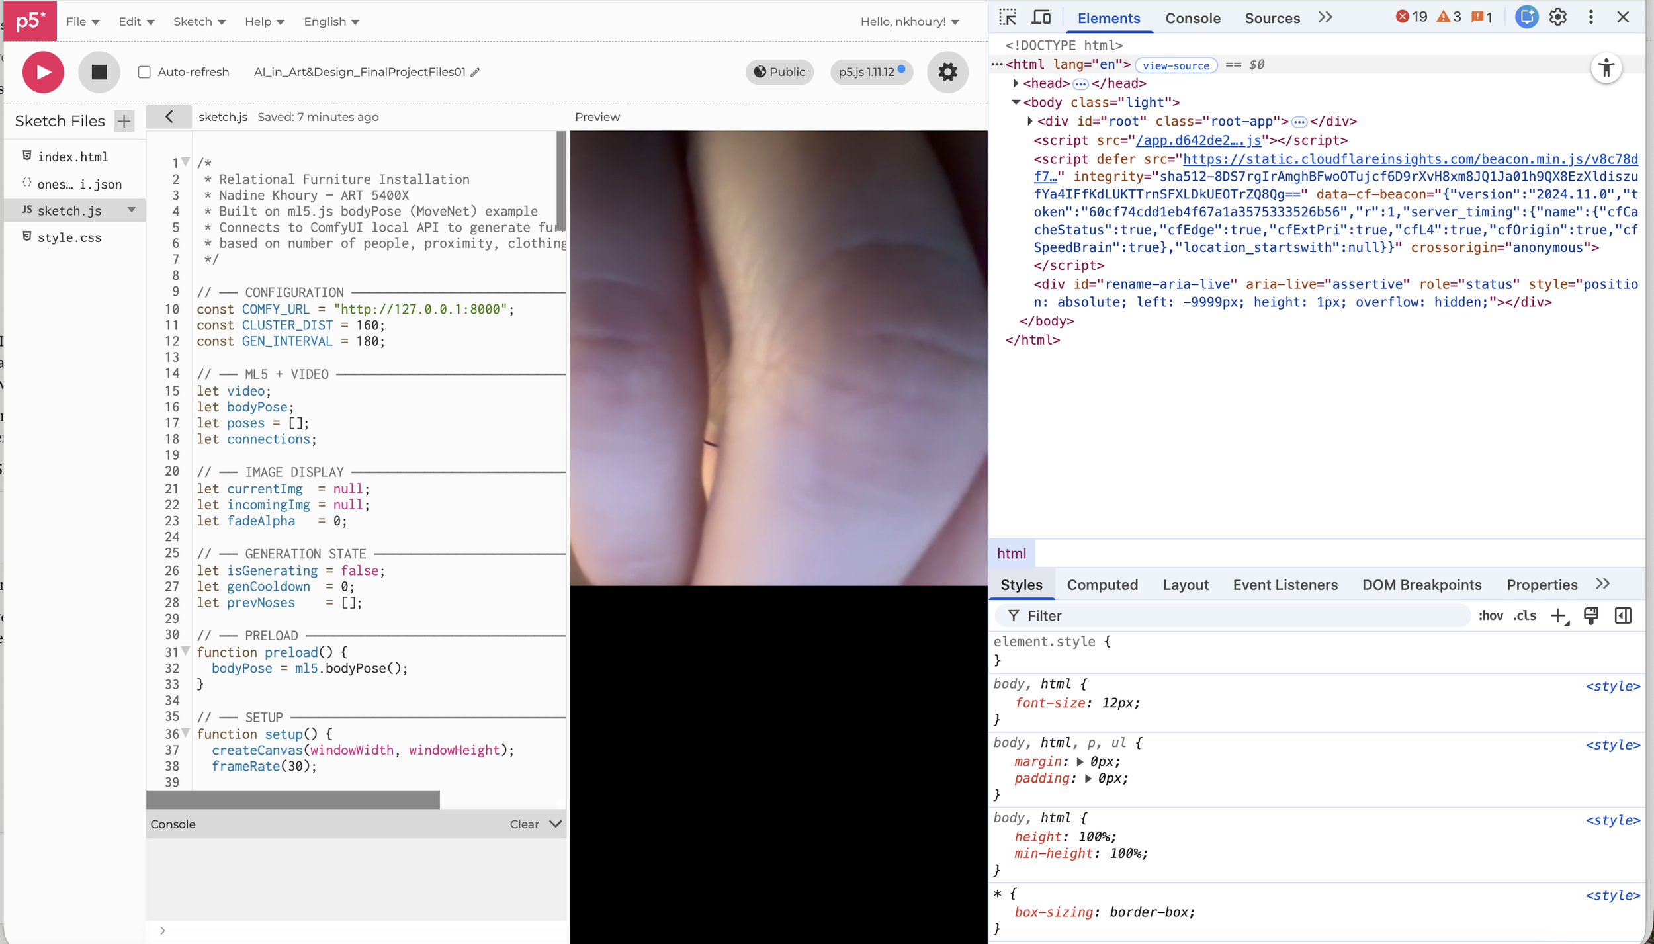Switch to the Layout pane
The width and height of the screenshot is (1654, 944).
tap(1186, 585)
